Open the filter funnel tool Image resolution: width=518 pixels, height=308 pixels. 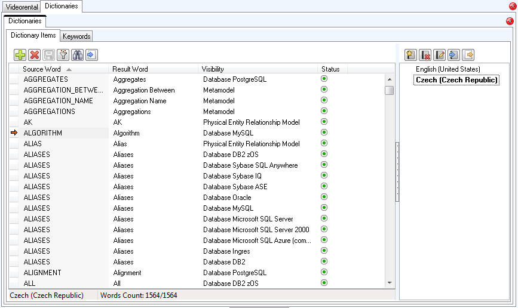tap(63, 55)
